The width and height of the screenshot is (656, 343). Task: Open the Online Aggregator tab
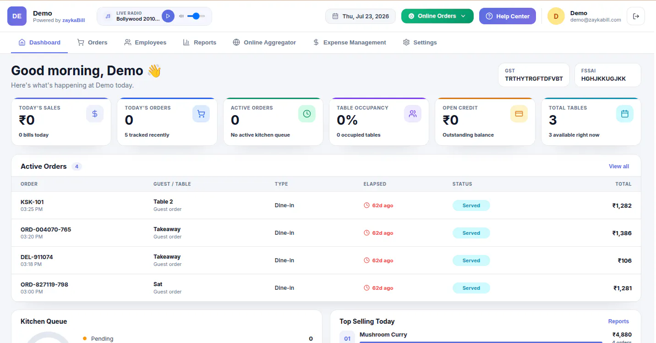(264, 42)
